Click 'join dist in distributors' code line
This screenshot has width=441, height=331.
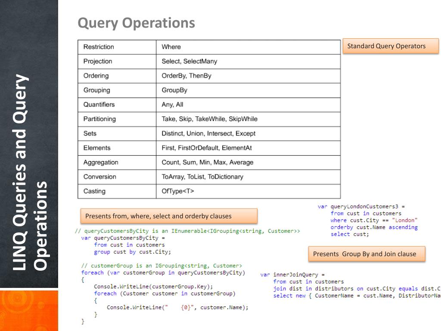[x=357, y=289]
